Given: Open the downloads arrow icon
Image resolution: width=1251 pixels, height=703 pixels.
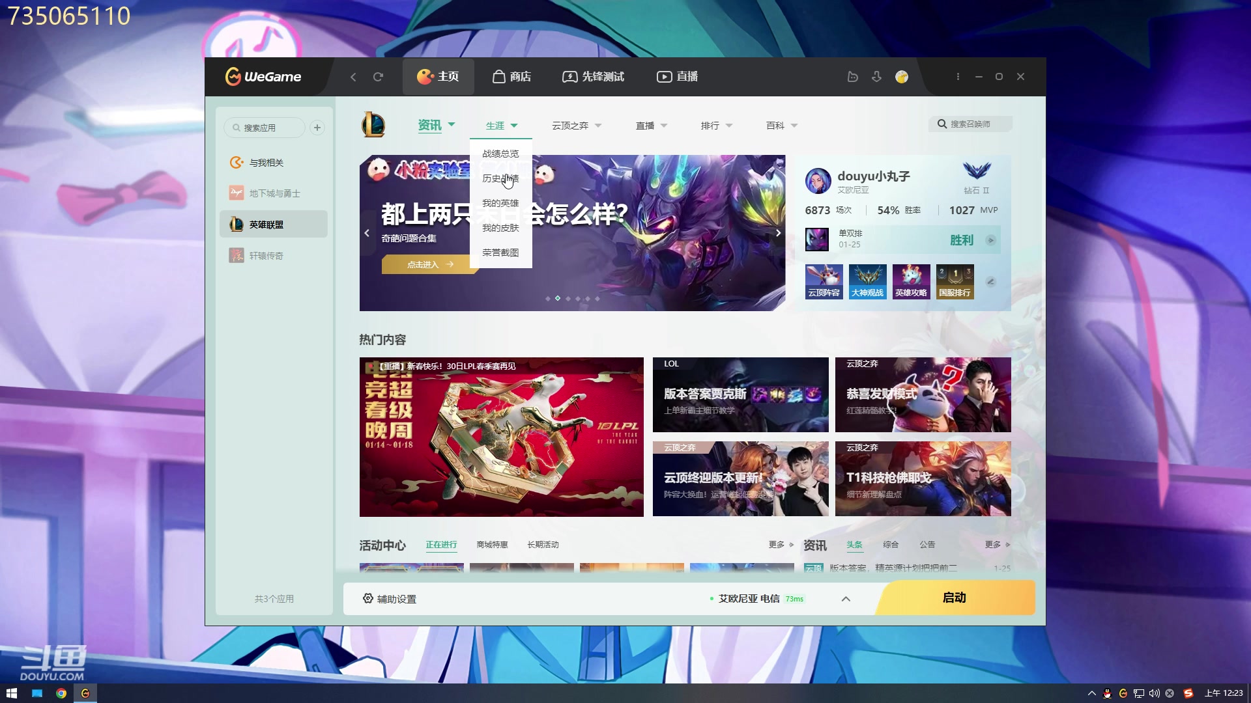Looking at the screenshot, I should click(x=876, y=77).
